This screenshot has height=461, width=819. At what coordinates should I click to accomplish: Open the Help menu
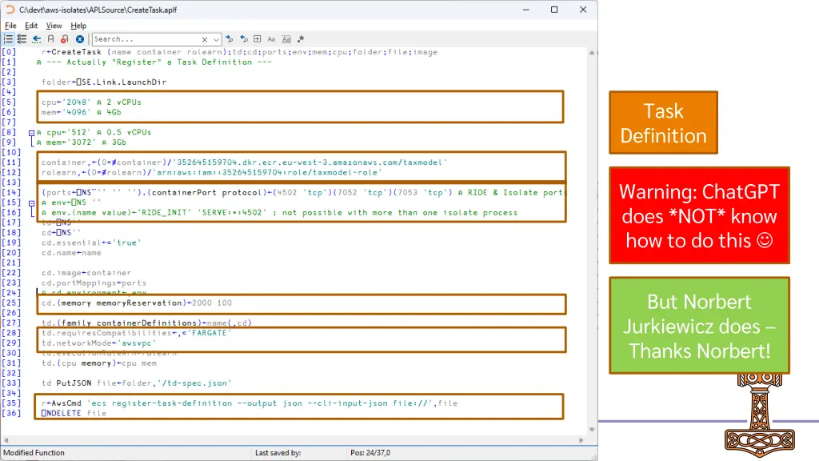pyautogui.click(x=78, y=26)
